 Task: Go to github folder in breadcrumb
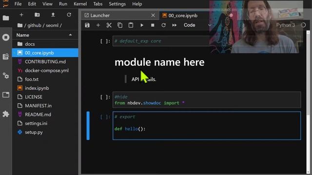click(x=34, y=25)
